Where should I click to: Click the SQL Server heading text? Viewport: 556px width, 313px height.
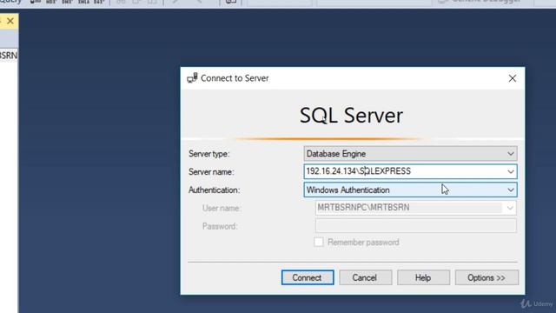tap(351, 116)
